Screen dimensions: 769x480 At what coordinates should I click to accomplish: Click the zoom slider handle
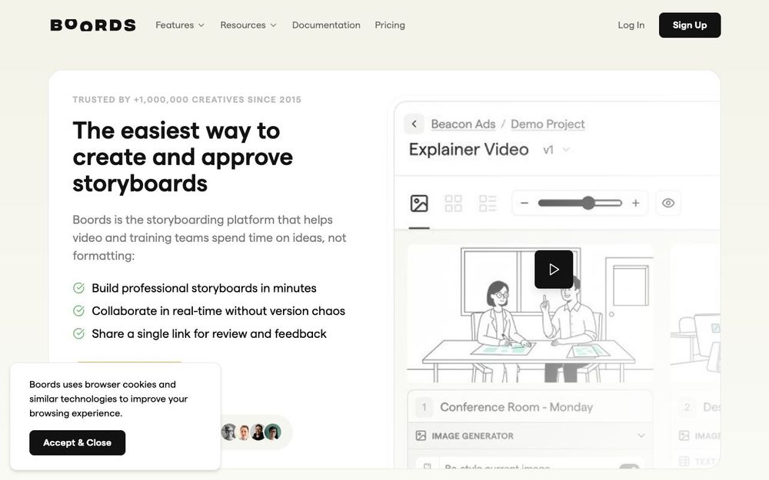coord(588,203)
